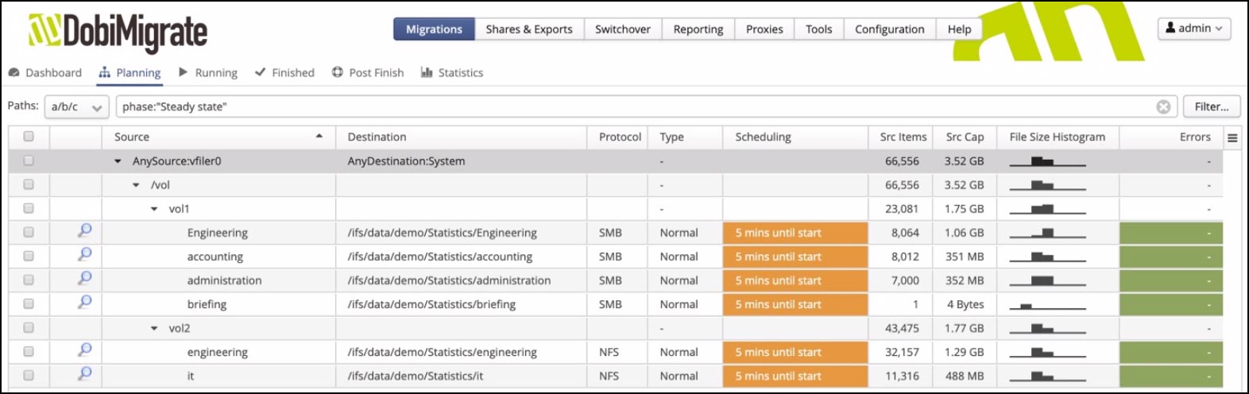
Task: Open details magnifier for briefing row
Action: coord(84,303)
